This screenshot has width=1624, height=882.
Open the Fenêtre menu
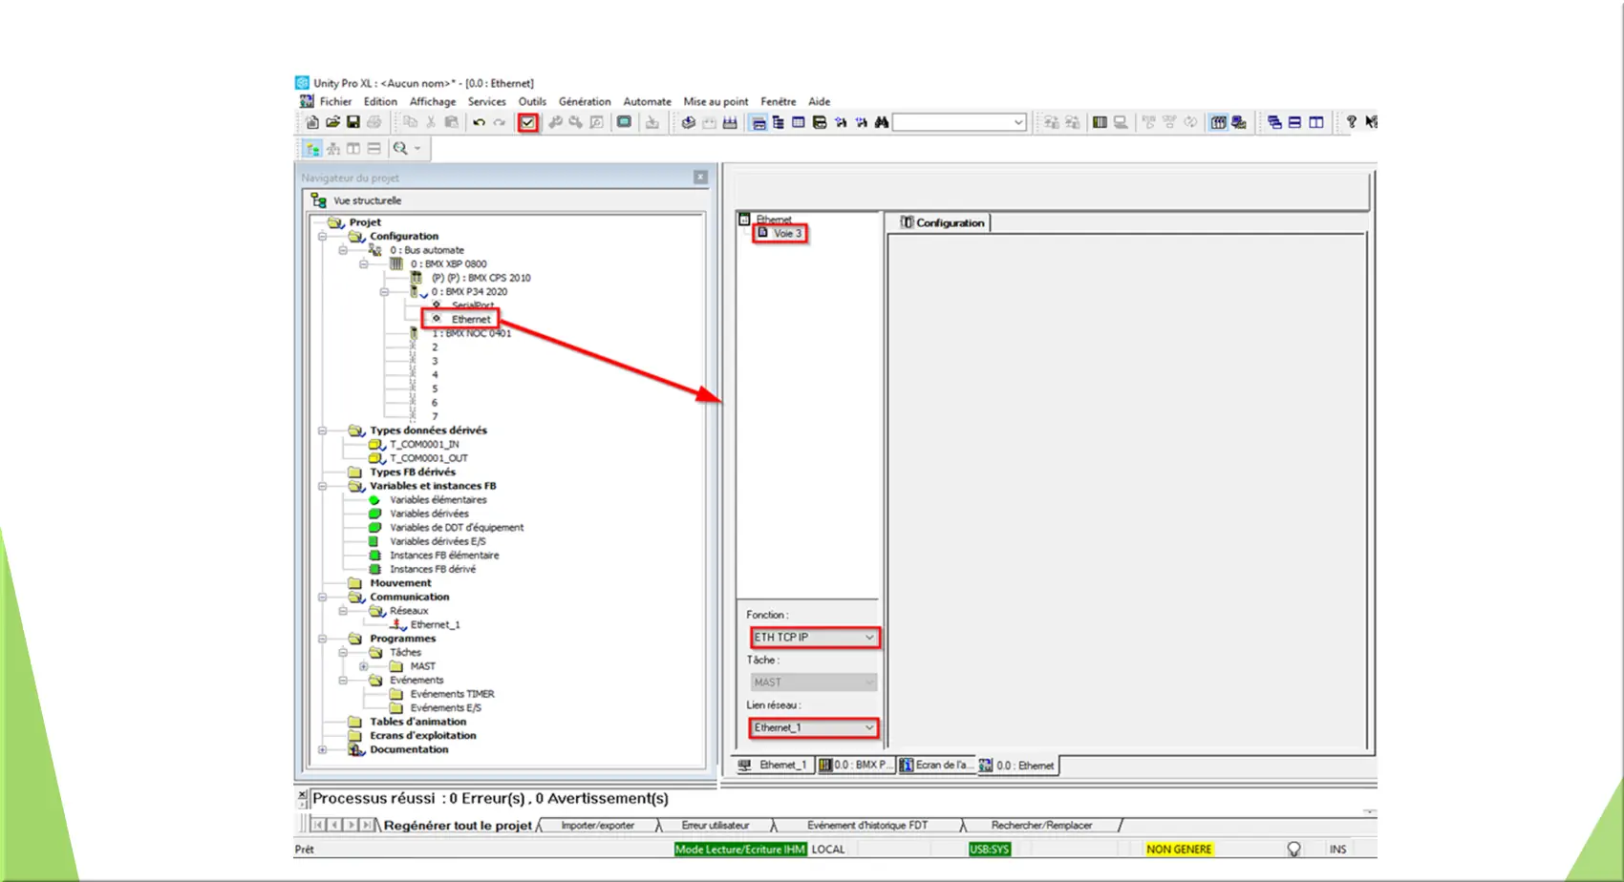pyautogui.click(x=778, y=101)
